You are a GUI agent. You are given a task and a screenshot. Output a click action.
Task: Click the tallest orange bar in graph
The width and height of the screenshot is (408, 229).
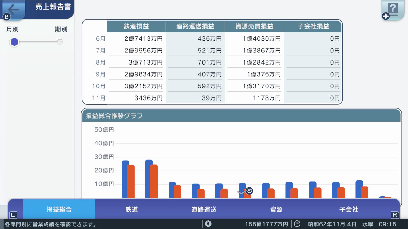[x=154, y=181]
